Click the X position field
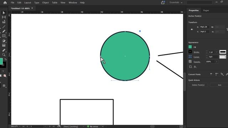228x128 pixels. pyautogui.click(x=204, y=27)
